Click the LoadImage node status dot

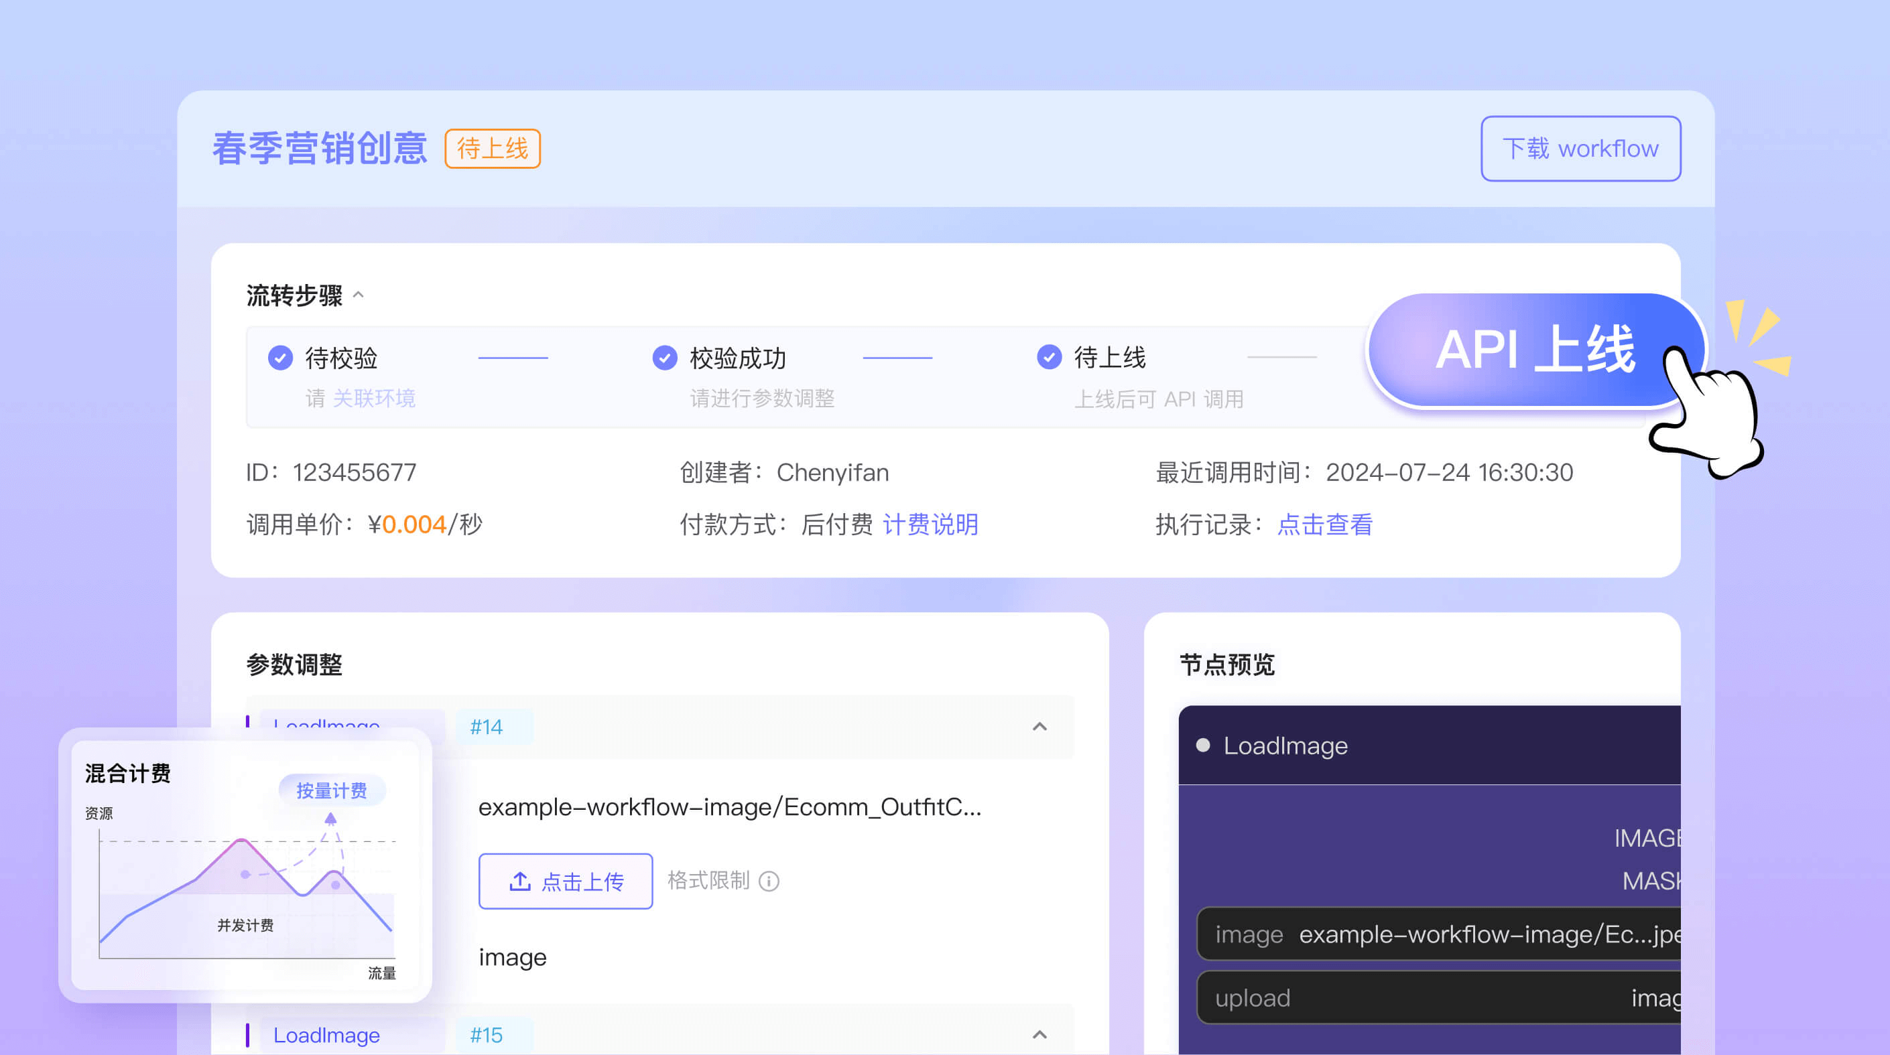(1203, 746)
